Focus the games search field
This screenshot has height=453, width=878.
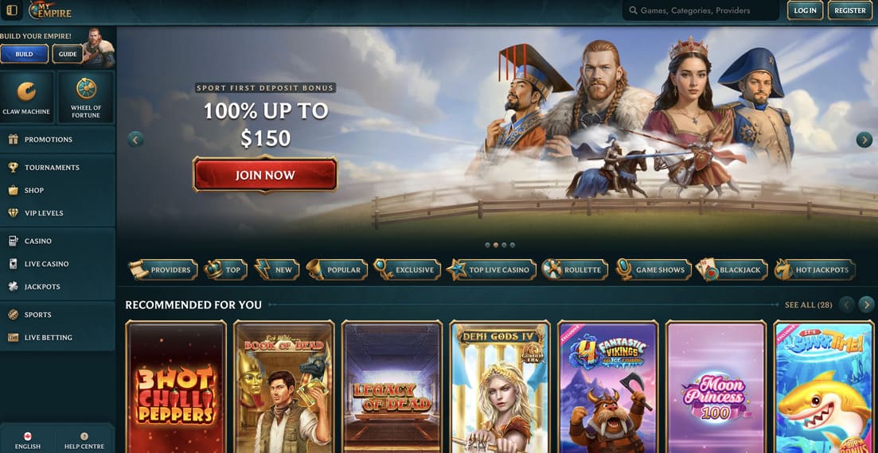click(700, 10)
